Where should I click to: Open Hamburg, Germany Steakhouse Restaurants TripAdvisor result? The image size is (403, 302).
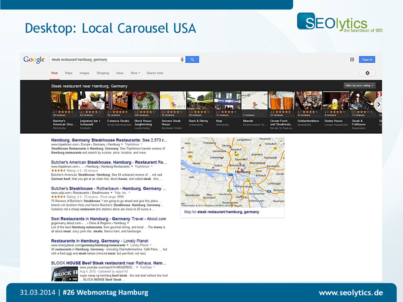click(x=109, y=140)
